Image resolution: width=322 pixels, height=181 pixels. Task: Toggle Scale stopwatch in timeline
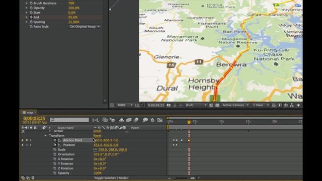click(x=55, y=150)
